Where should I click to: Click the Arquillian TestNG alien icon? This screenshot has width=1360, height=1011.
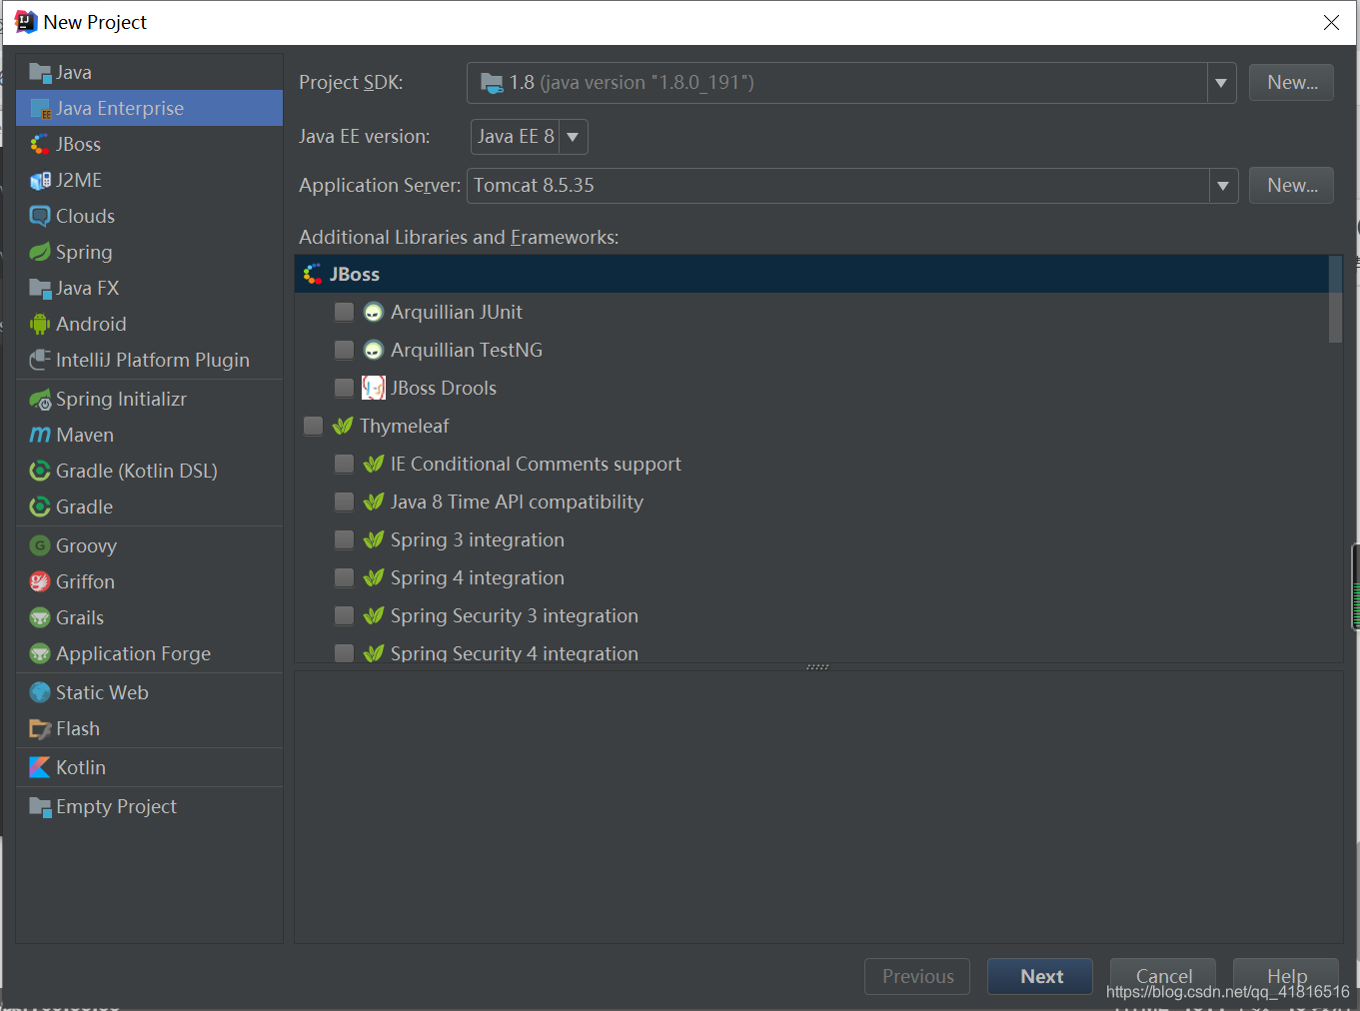pyautogui.click(x=374, y=350)
